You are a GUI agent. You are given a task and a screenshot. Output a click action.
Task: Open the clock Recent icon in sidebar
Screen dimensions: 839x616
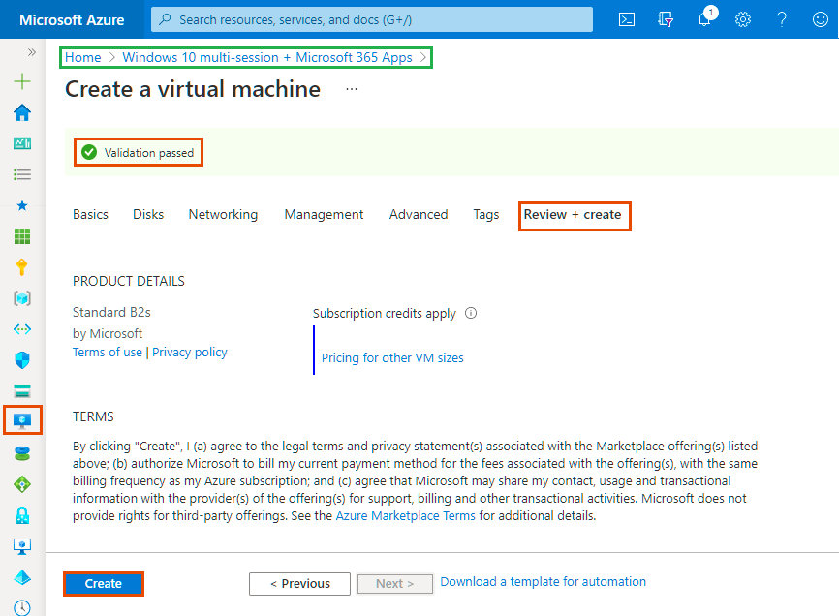(22, 608)
